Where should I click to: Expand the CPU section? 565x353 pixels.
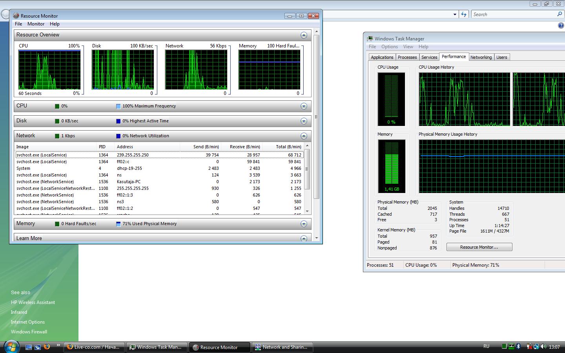click(304, 106)
